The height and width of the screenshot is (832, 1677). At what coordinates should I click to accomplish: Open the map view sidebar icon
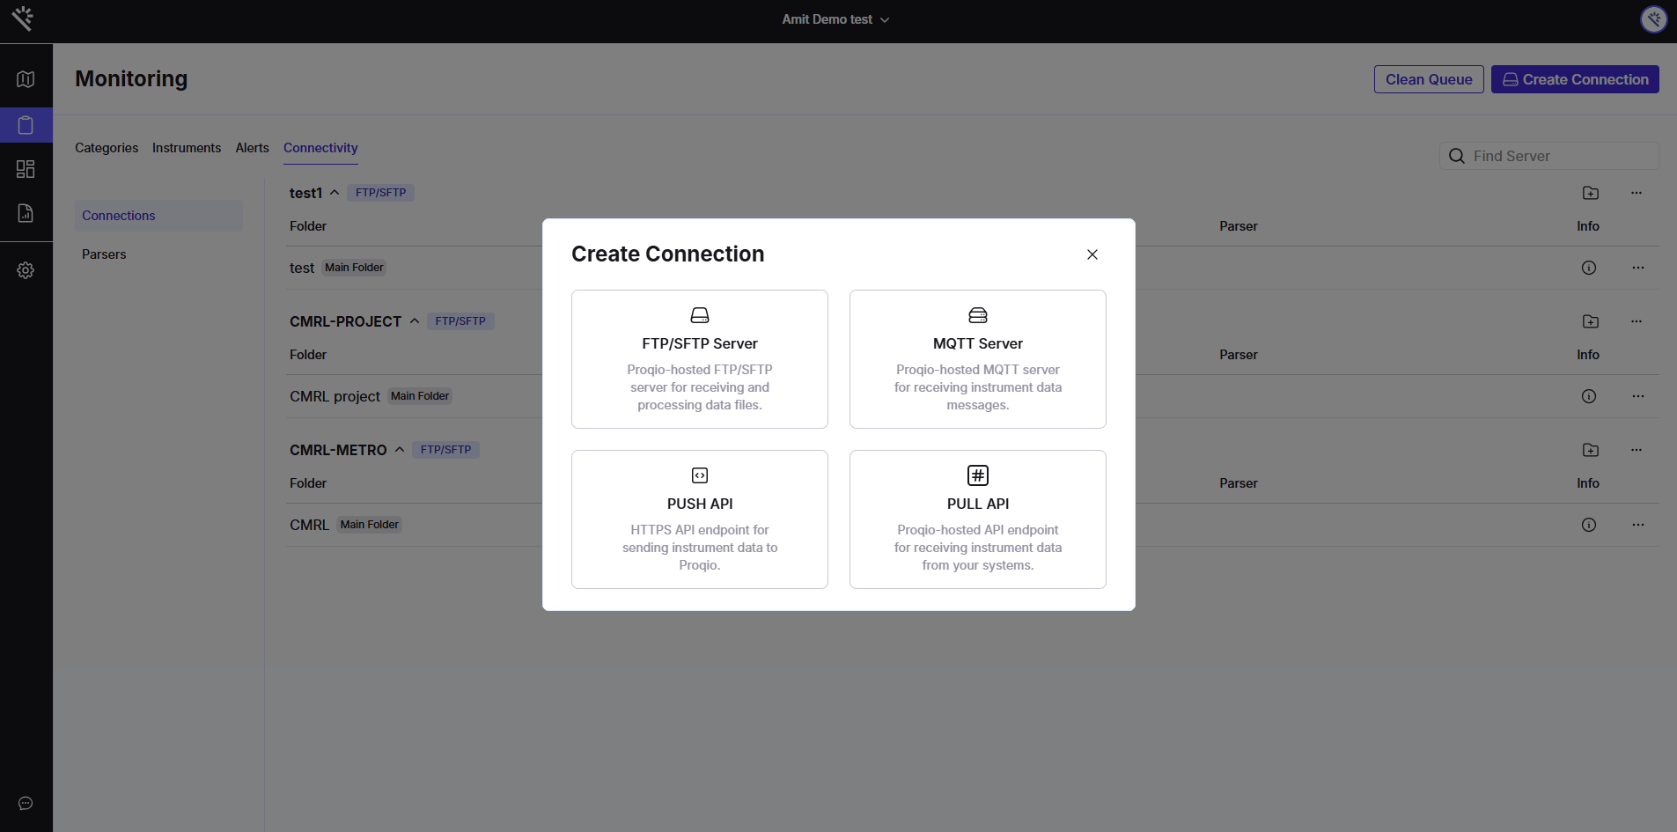click(x=26, y=79)
